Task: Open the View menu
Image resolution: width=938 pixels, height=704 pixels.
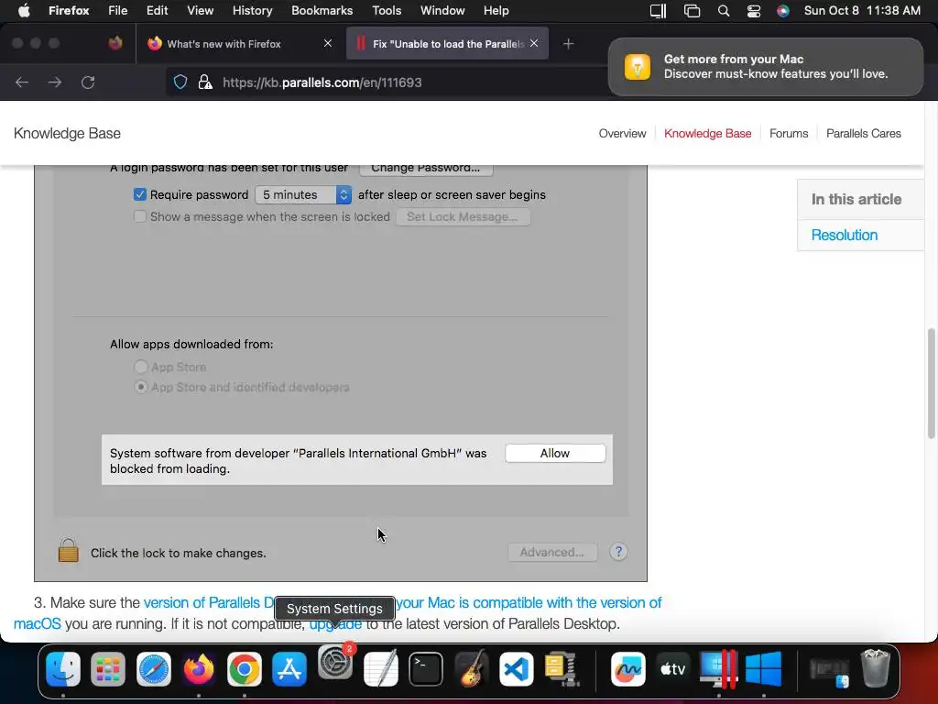Action: point(200,10)
